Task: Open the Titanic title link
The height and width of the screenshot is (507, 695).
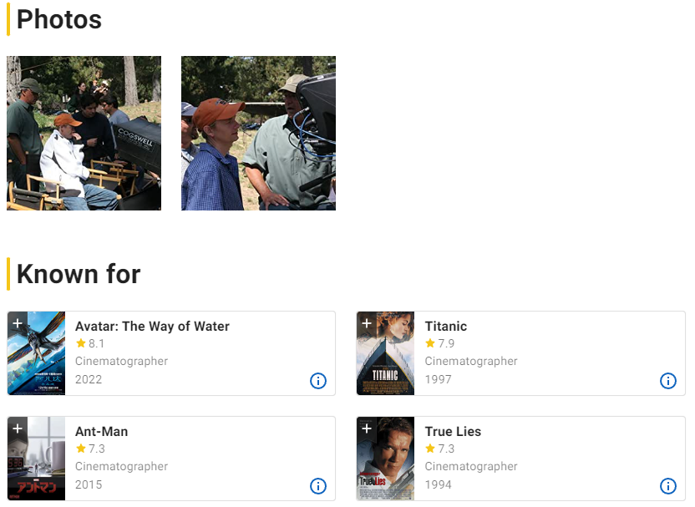Action: click(445, 327)
